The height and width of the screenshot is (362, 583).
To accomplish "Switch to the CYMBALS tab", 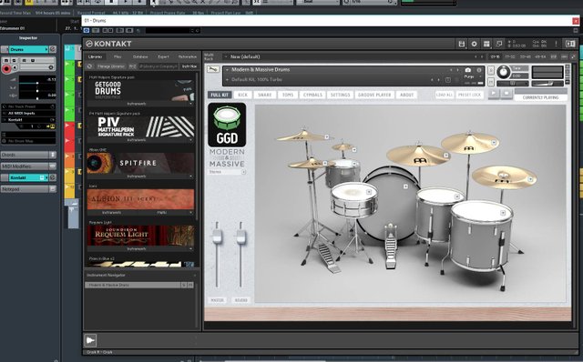I will click(x=312, y=96).
